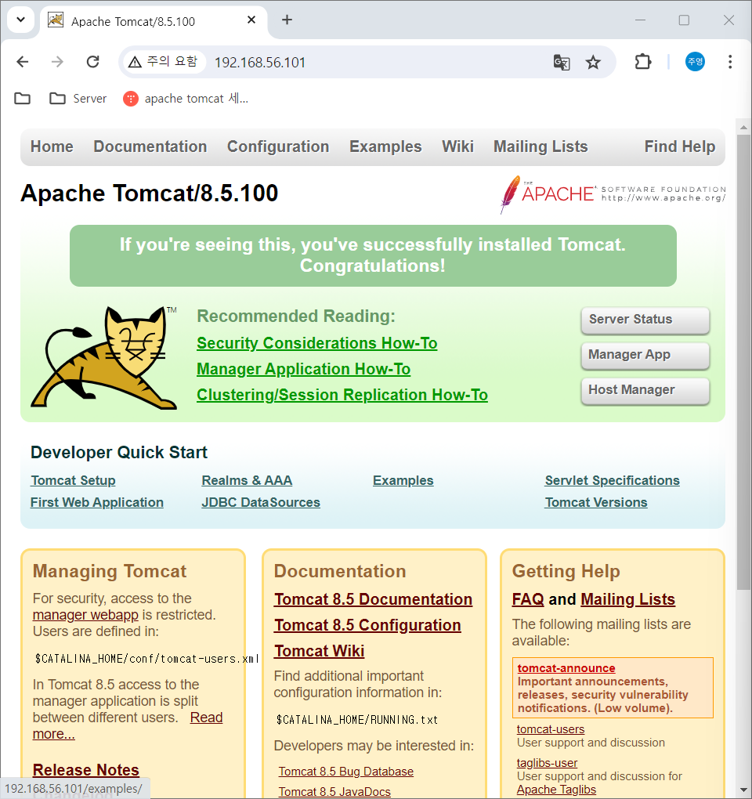Image resolution: width=752 pixels, height=799 pixels.
Task: Click the Google Translate icon in address bar
Action: [562, 62]
